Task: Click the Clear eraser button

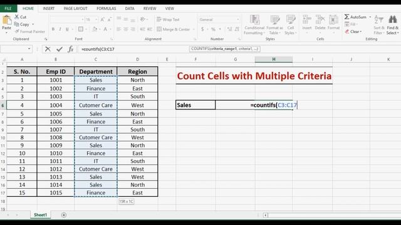Action: pos(353,31)
